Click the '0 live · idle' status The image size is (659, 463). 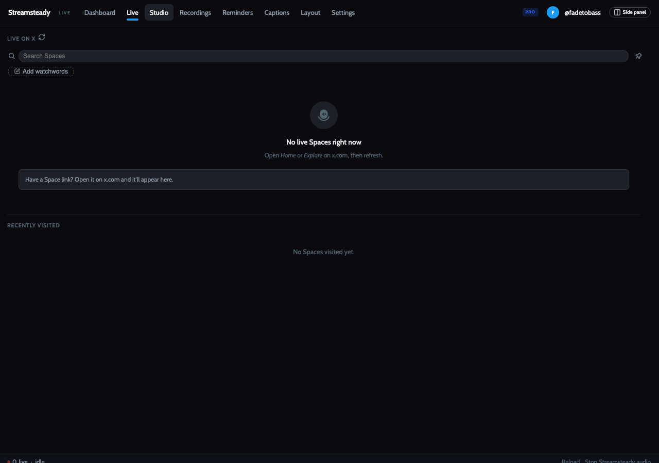(x=26, y=461)
